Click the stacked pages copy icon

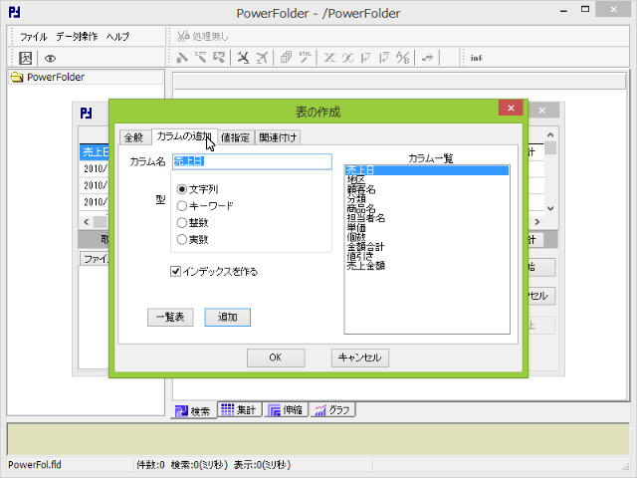click(x=286, y=58)
